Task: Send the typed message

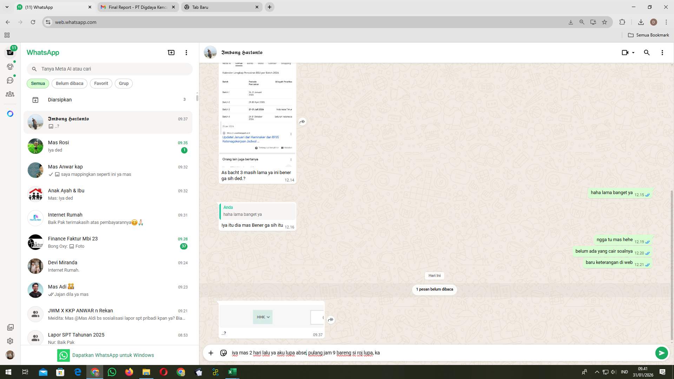Action: [x=661, y=353]
